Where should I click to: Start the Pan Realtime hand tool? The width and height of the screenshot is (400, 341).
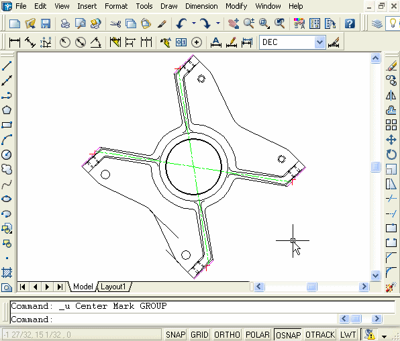coord(234,23)
